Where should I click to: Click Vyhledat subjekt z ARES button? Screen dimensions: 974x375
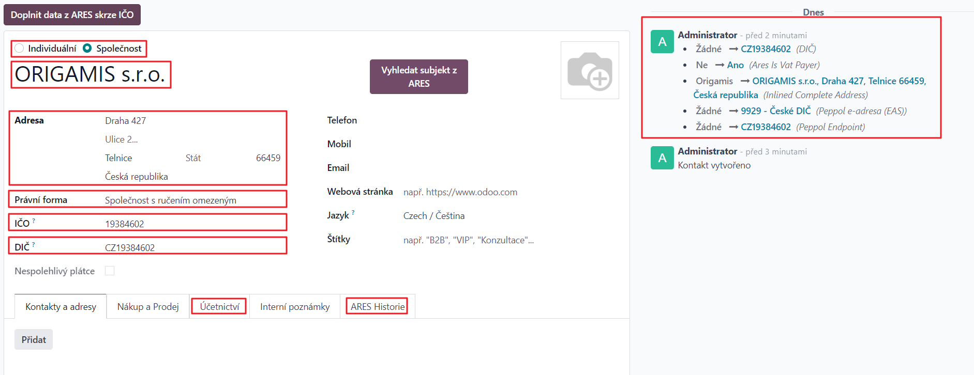(419, 76)
